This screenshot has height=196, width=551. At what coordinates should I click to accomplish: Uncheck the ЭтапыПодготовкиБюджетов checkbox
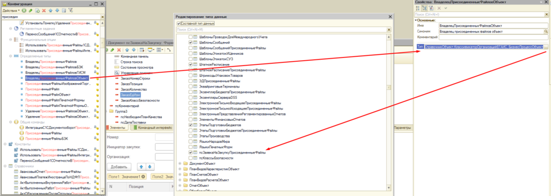[x=190, y=125]
